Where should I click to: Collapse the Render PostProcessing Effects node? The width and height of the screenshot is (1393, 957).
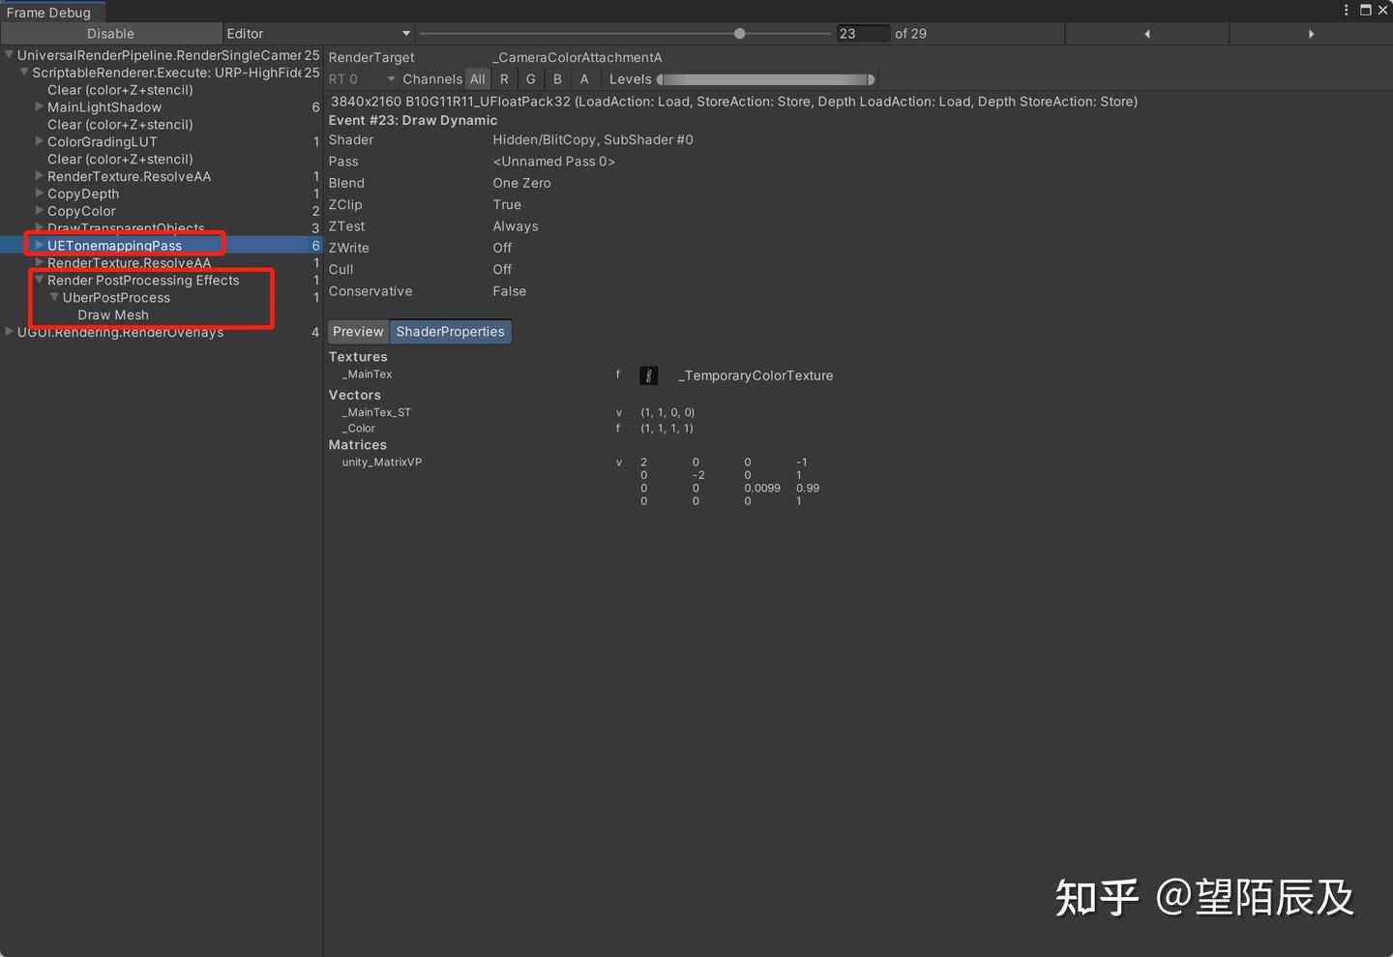click(x=39, y=280)
